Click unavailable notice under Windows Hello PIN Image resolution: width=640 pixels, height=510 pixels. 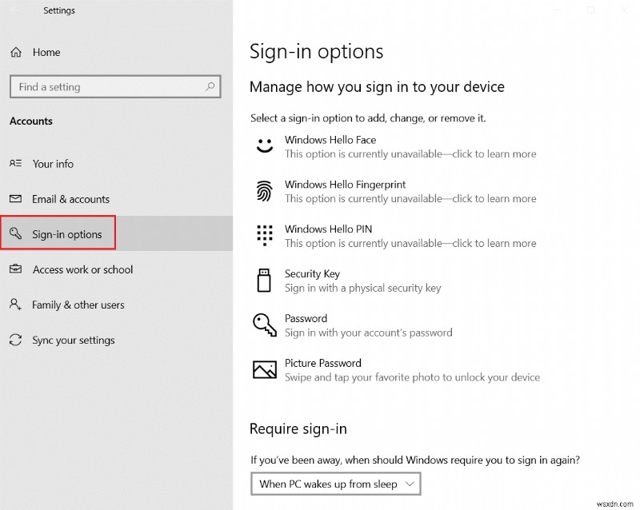[x=410, y=243]
